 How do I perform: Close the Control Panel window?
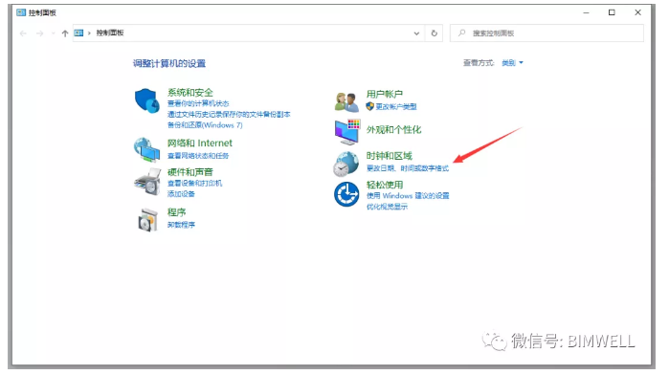[x=637, y=12]
